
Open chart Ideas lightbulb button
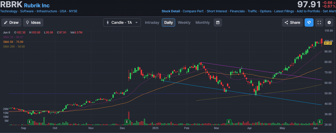tap(33, 22)
